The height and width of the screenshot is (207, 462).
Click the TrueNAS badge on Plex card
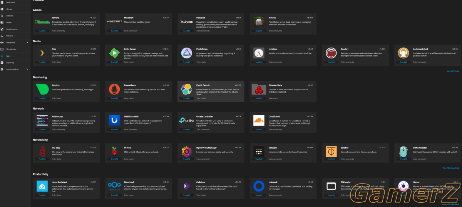point(42,62)
